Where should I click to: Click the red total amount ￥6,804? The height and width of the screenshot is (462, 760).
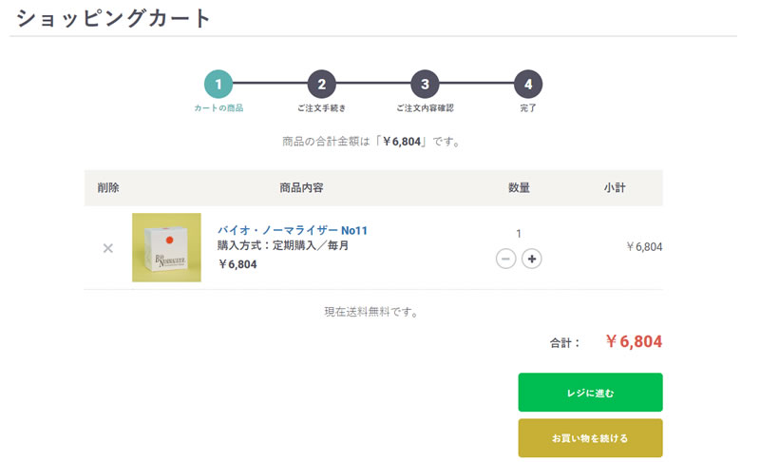point(634,342)
